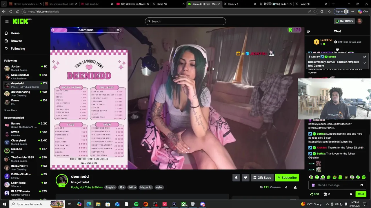Click the latina tag
The width and height of the screenshot is (371, 208).
tap(132, 187)
